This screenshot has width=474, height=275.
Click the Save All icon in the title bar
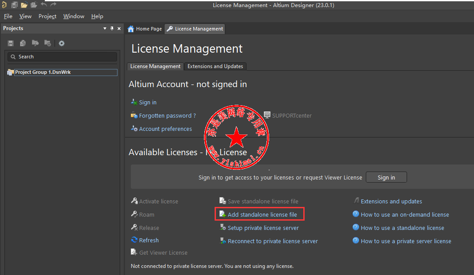pos(14,4)
